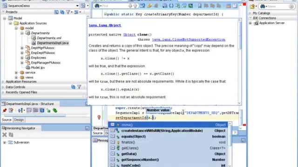
Task: Expand the Application Resources section
Action: pos(3,82)
